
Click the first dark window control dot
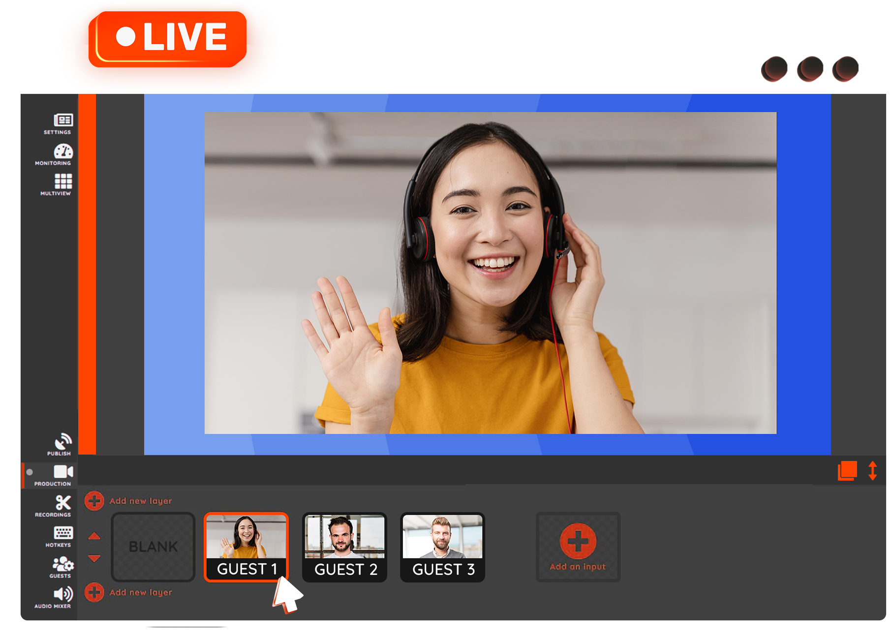point(774,69)
